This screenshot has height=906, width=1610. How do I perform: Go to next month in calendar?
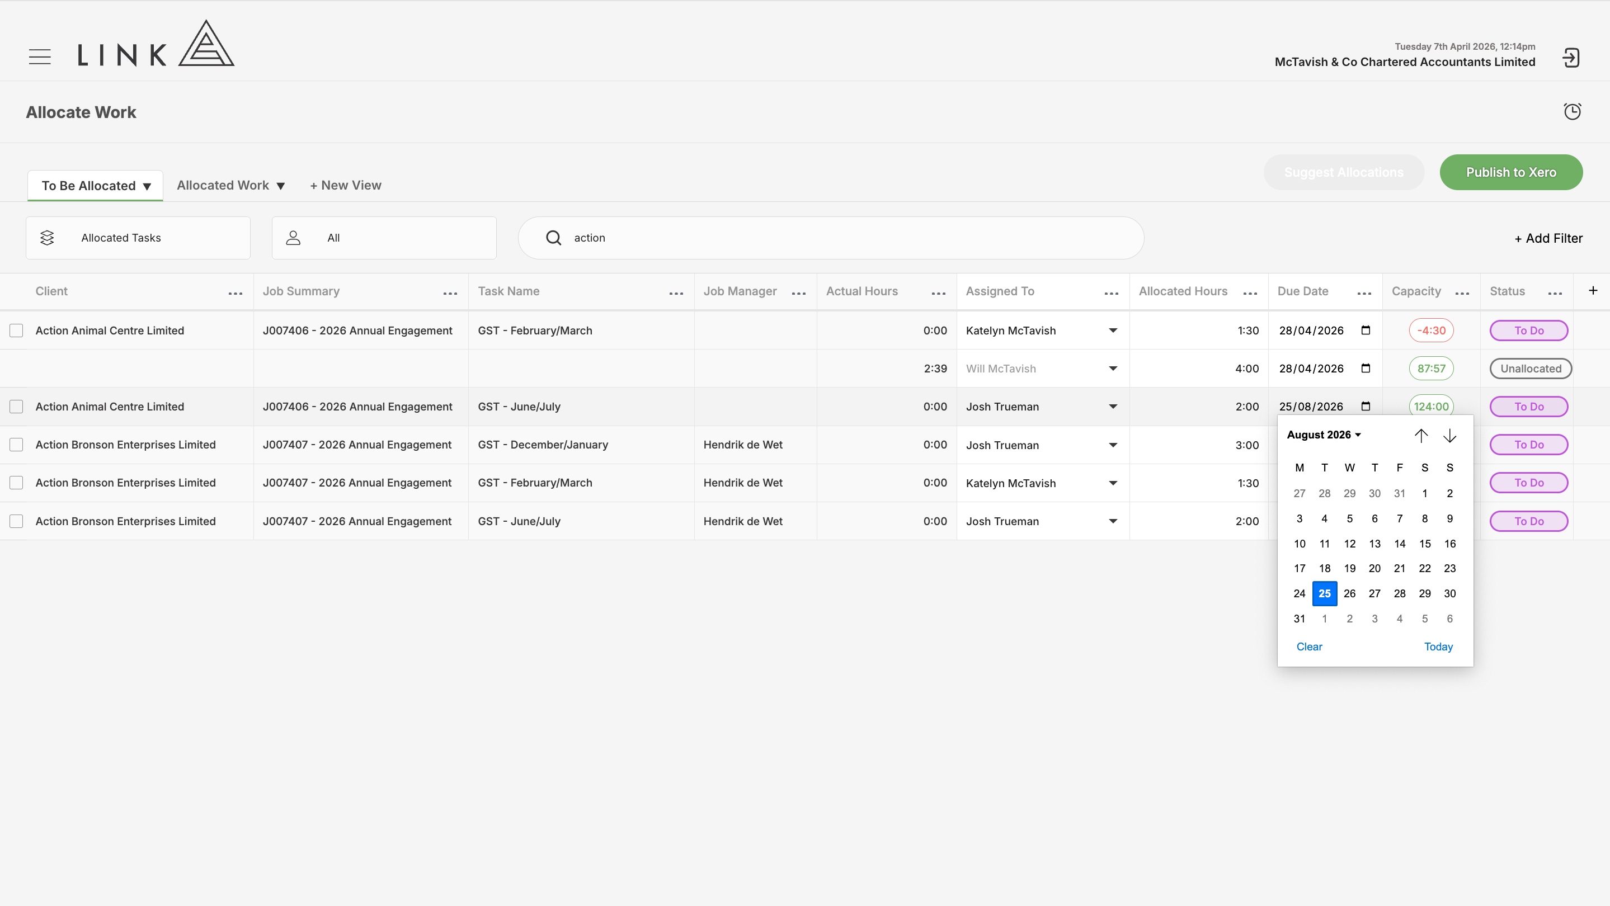[1450, 436]
